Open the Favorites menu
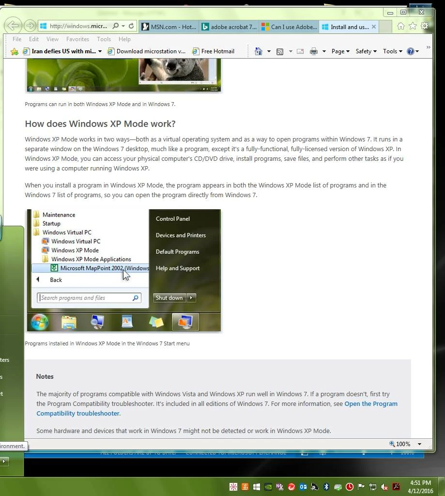The width and height of the screenshot is (445, 496). (x=77, y=39)
